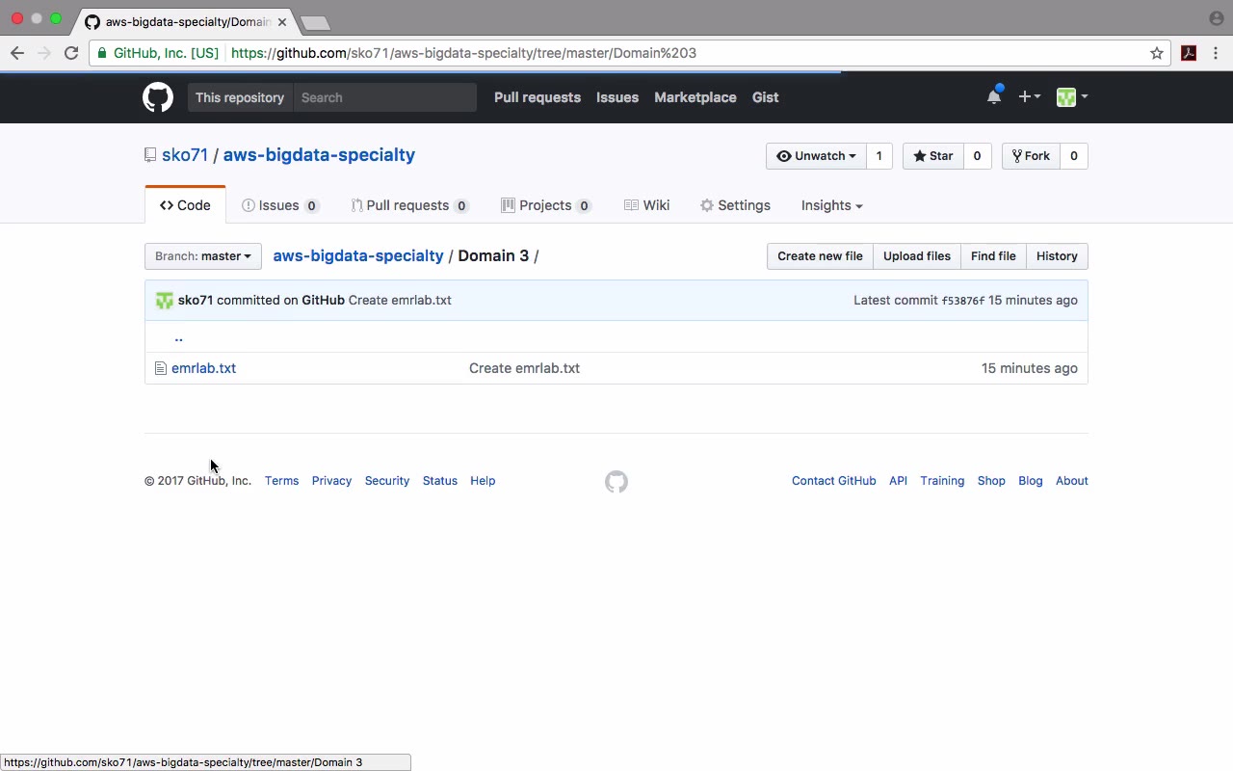Click the sko71 avatar in the commit bar
Image resolution: width=1233 pixels, height=771 pixels.
point(165,301)
